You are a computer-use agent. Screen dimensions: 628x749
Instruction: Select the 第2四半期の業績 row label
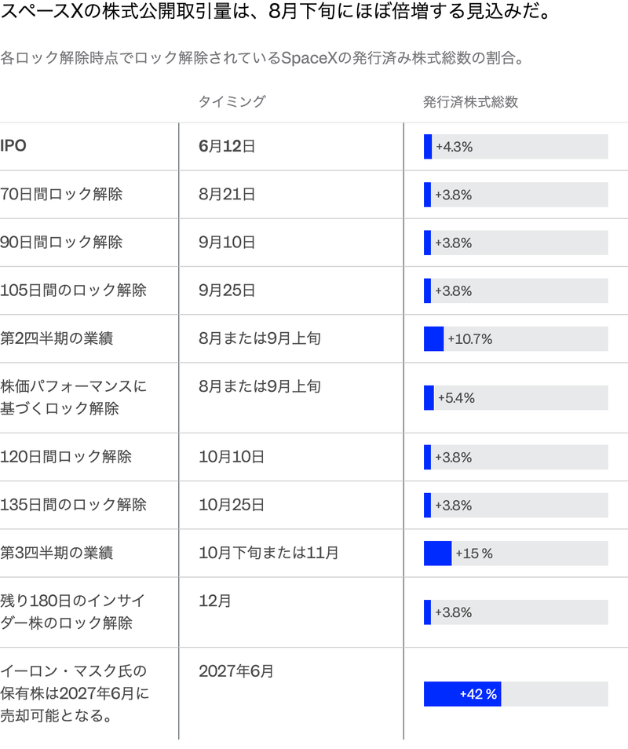(x=57, y=338)
